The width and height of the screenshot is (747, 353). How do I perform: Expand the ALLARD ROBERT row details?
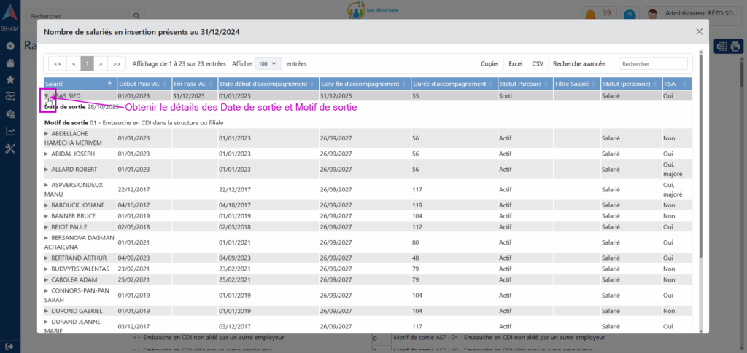point(47,169)
